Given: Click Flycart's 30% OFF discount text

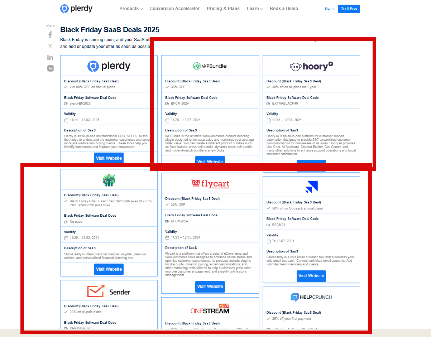Looking at the screenshot, I should click(178, 205).
